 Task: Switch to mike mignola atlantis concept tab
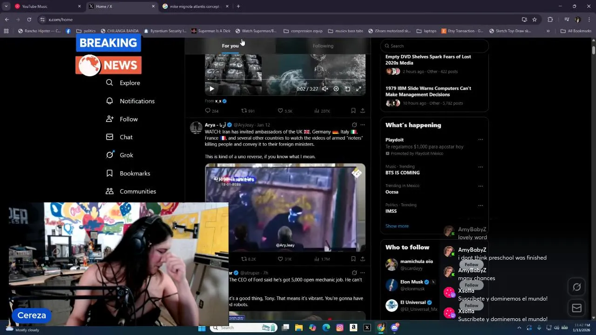(196, 7)
